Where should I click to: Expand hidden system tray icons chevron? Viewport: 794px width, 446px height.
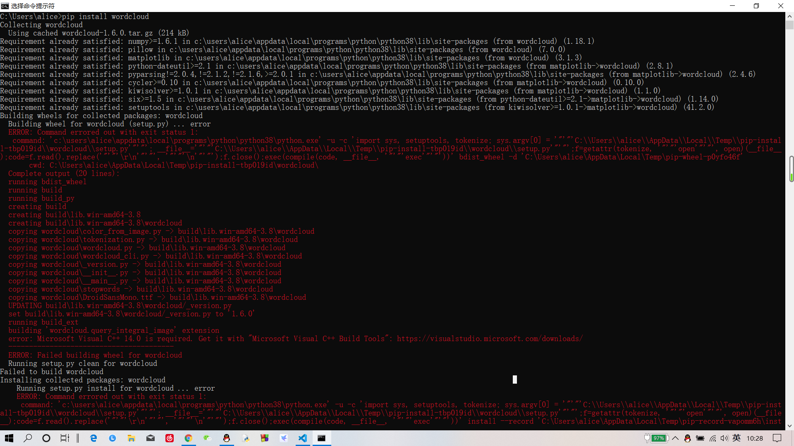pyautogui.click(x=675, y=438)
